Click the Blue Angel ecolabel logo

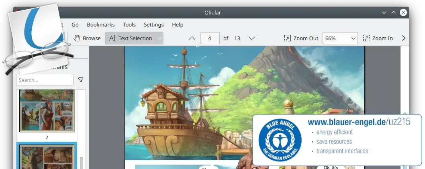[280, 140]
